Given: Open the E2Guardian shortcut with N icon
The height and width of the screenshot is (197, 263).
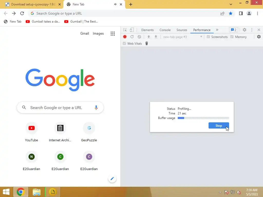Looking at the screenshot, I should (32, 161).
